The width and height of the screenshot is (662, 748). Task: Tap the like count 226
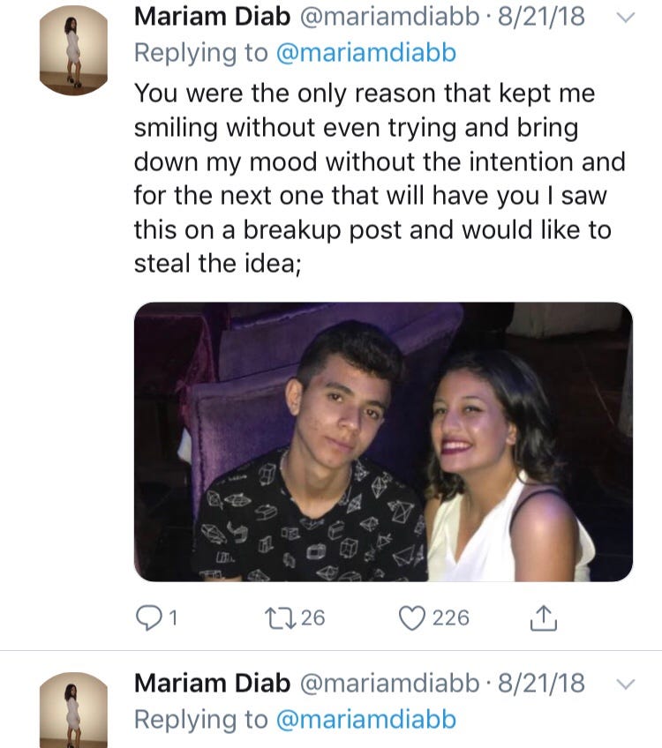pyautogui.click(x=450, y=617)
